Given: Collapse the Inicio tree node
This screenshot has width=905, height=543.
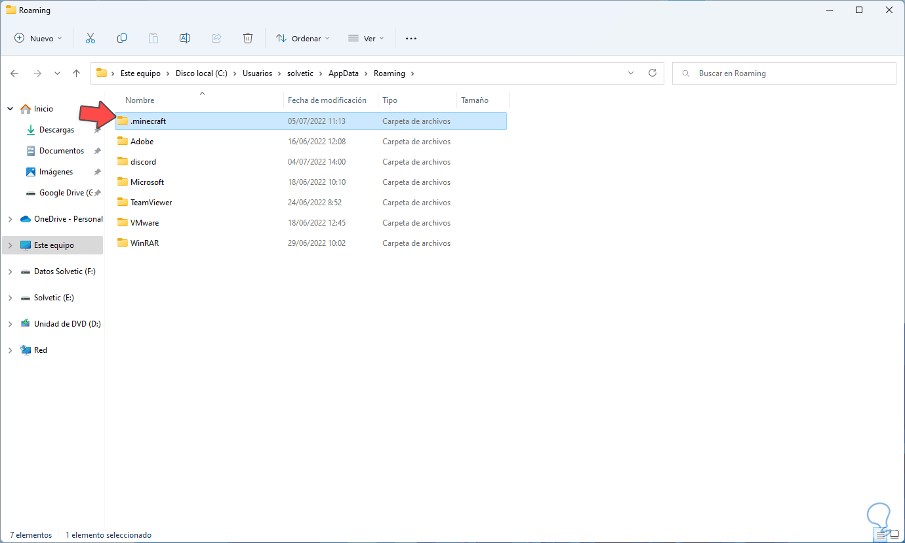Looking at the screenshot, I should coord(10,109).
